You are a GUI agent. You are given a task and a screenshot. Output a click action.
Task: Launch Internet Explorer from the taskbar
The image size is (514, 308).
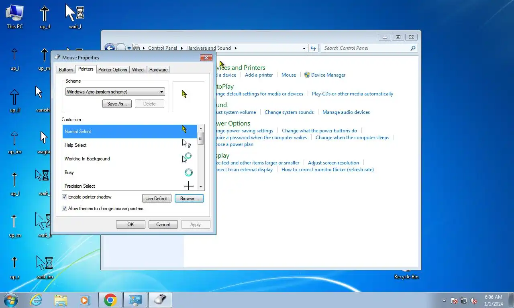(36, 300)
